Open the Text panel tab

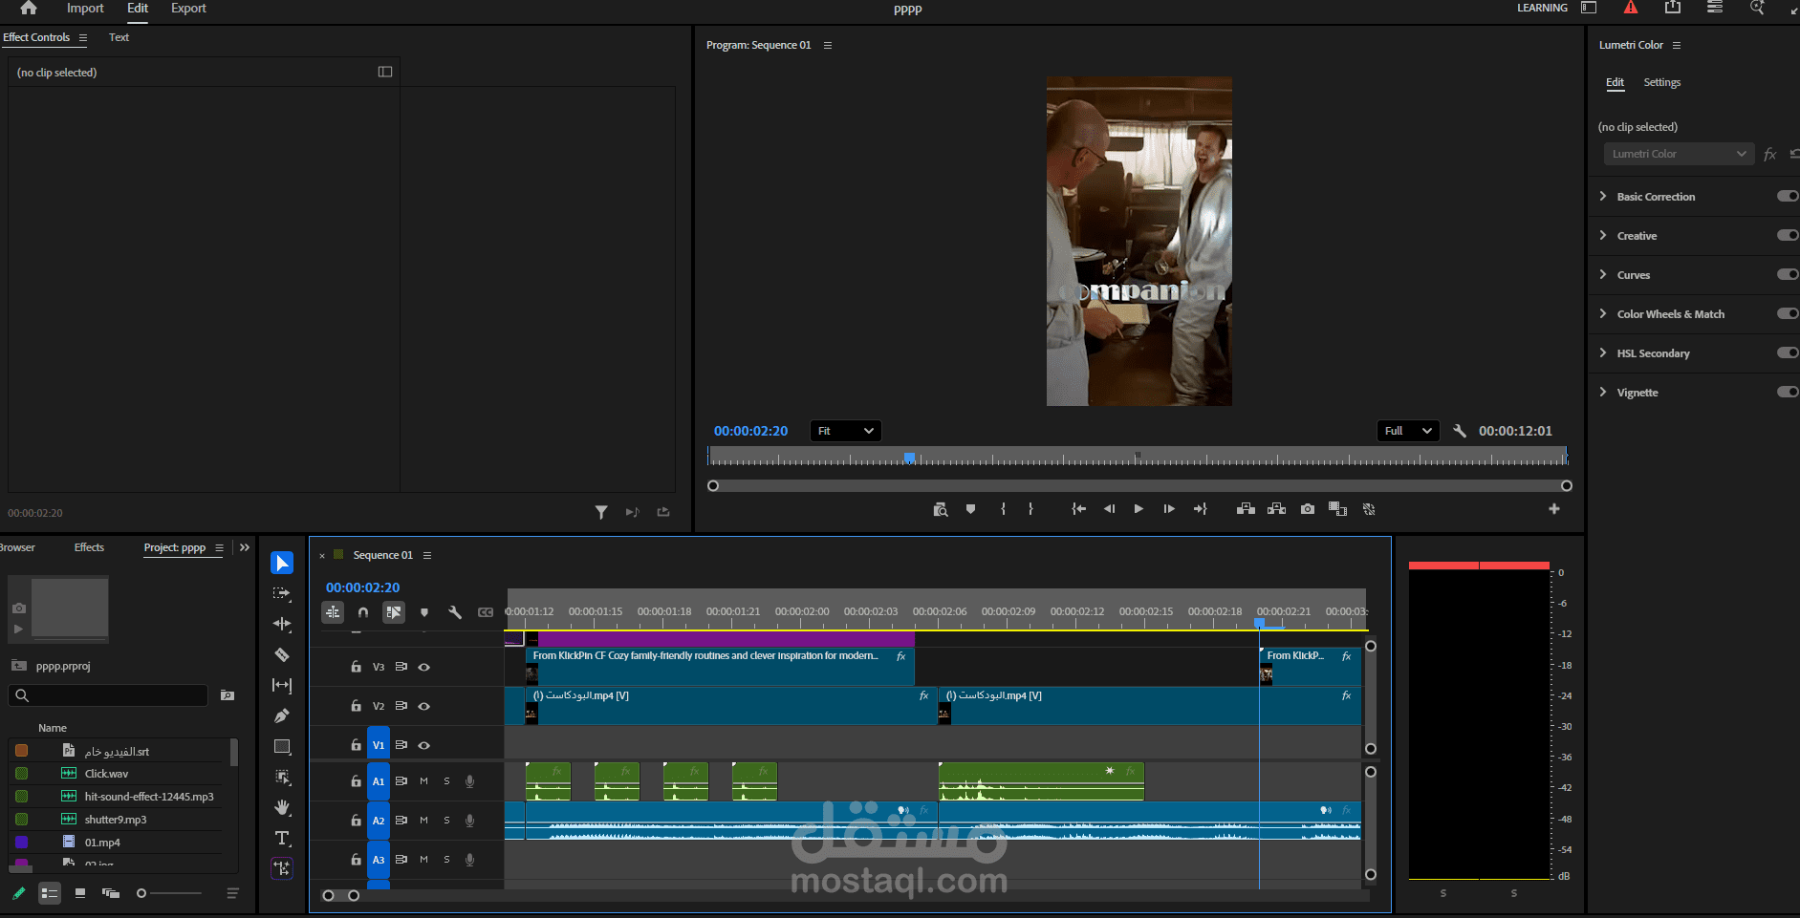[119, 37]
